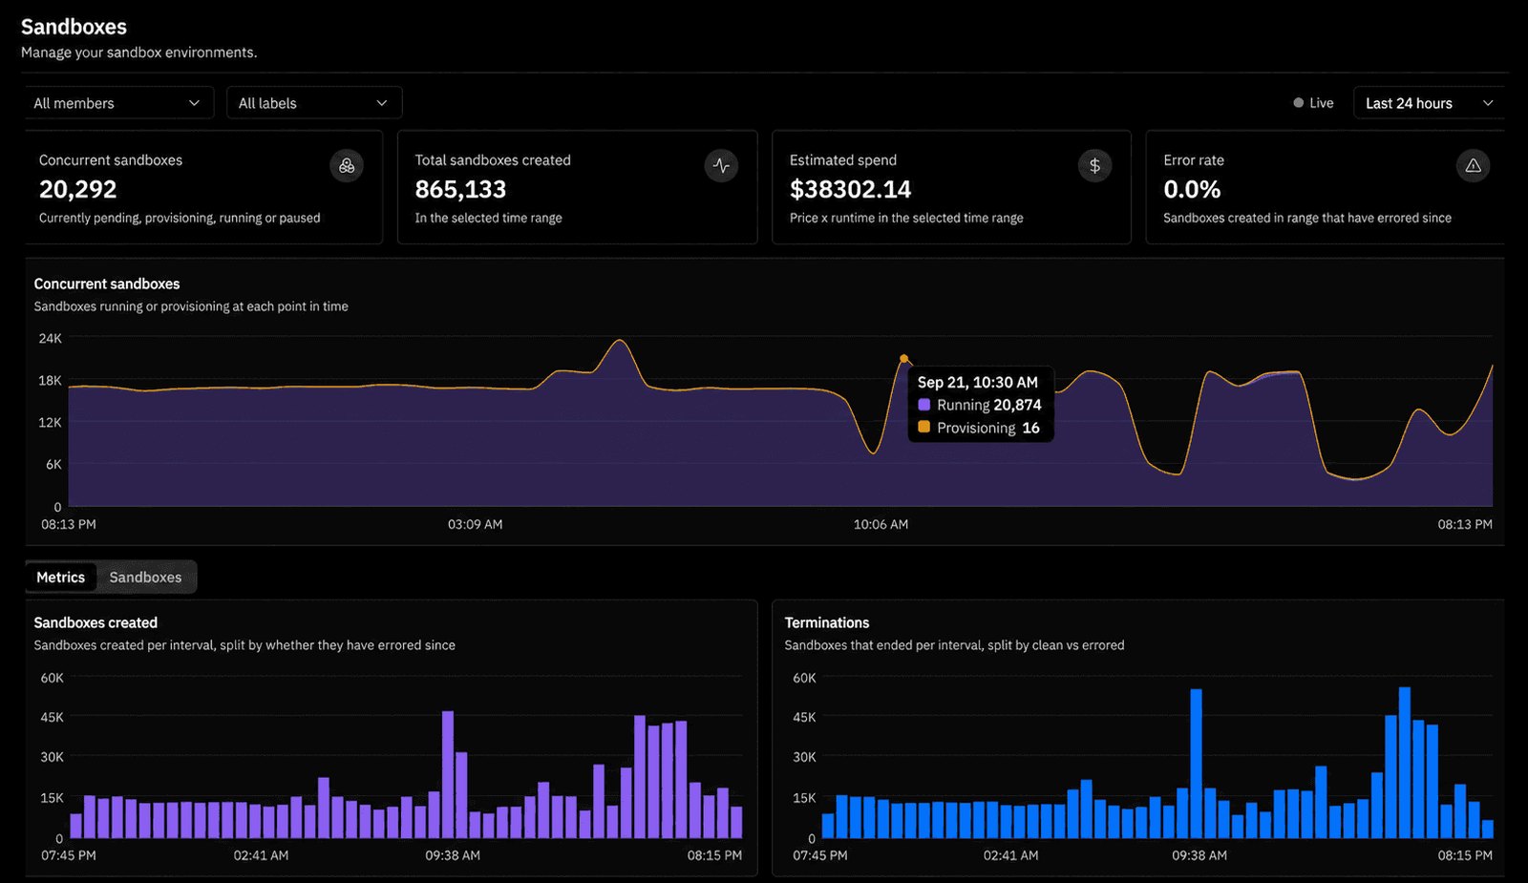Click the Concurrent sandboxes card icon
Viewport: 1528px width, 883px height.
[347, 166]
